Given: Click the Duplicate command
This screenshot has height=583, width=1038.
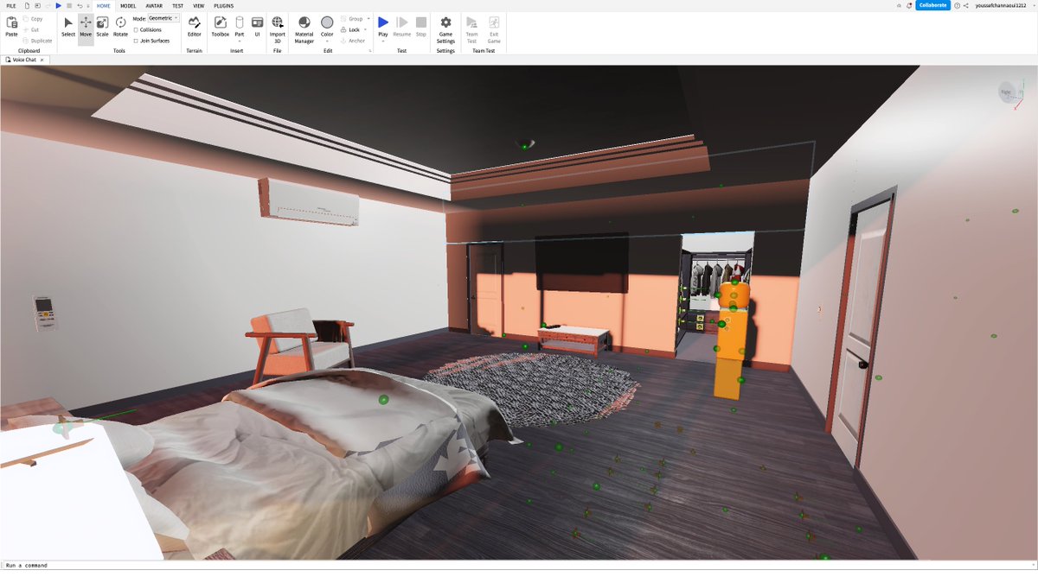Looking at the screenshot, I should 38,41.
